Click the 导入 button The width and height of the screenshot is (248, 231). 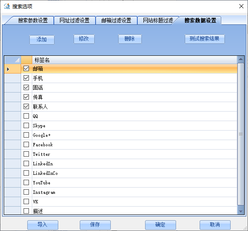pos(43,225)
